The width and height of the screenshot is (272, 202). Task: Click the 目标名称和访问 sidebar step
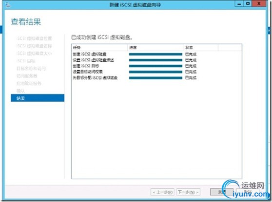pyautogui.click(x=31, y=69)
